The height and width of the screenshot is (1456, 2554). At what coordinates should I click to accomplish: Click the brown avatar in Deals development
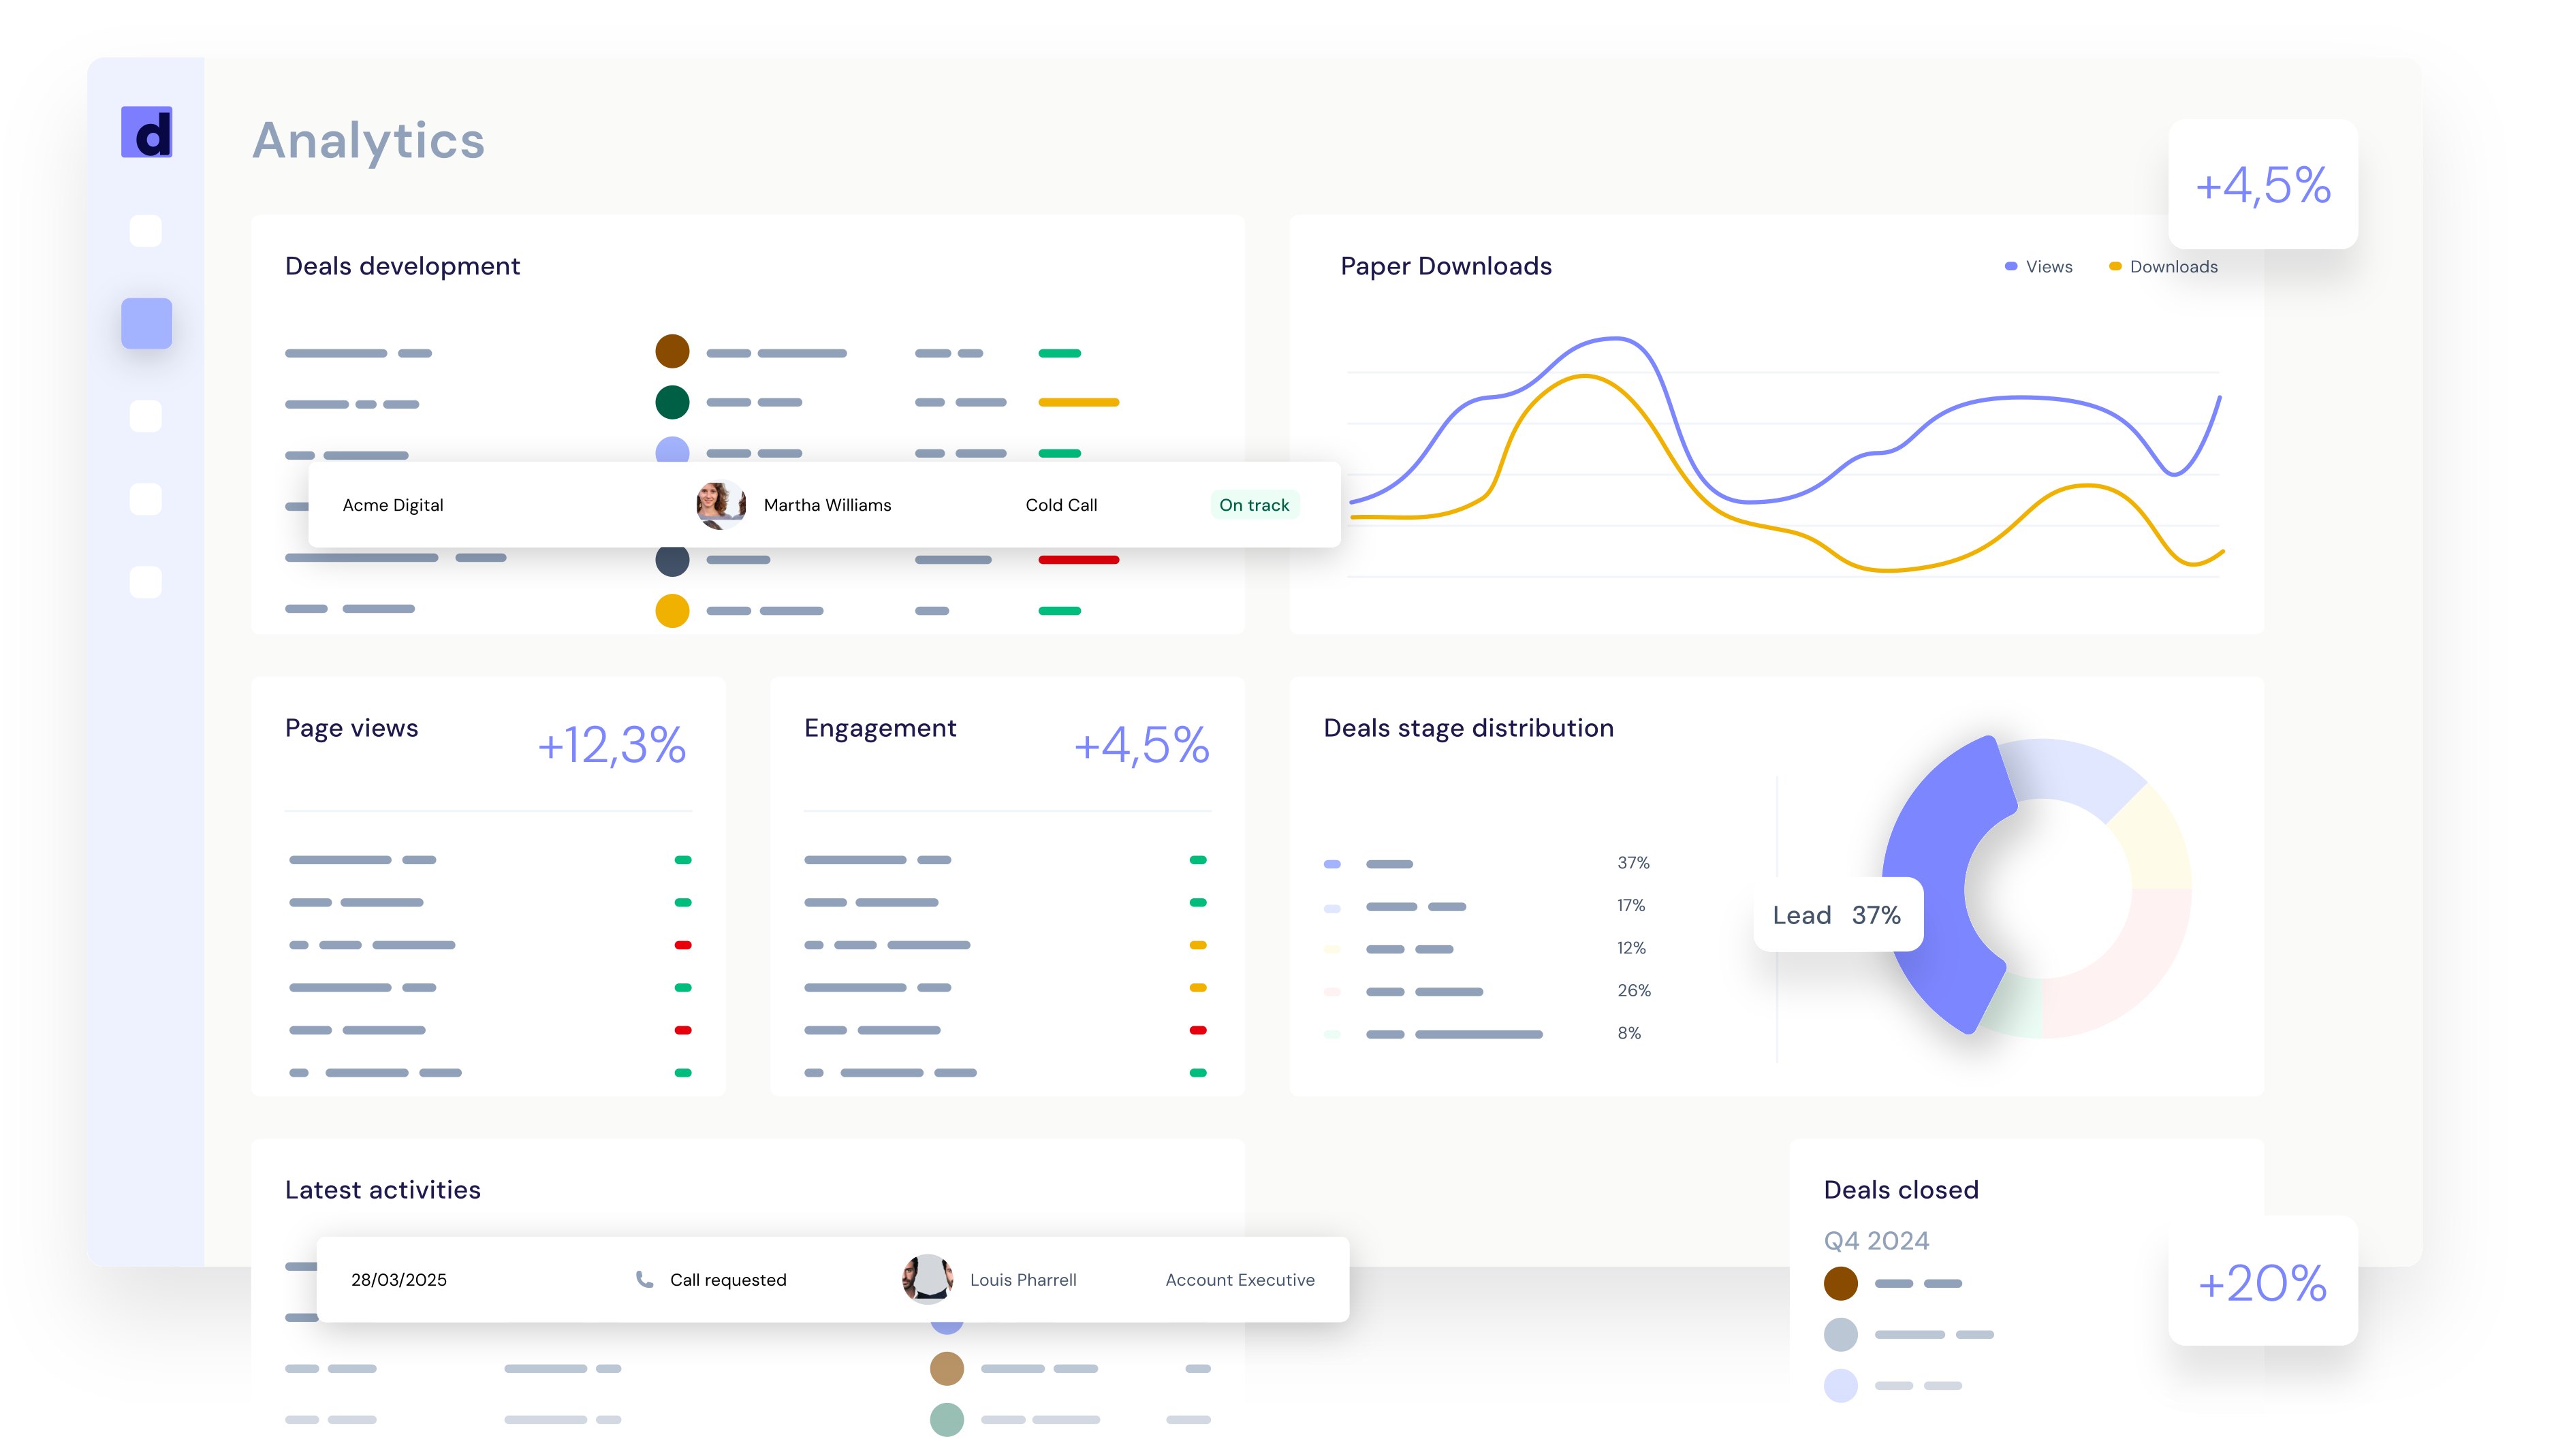(x=672, y=352)
